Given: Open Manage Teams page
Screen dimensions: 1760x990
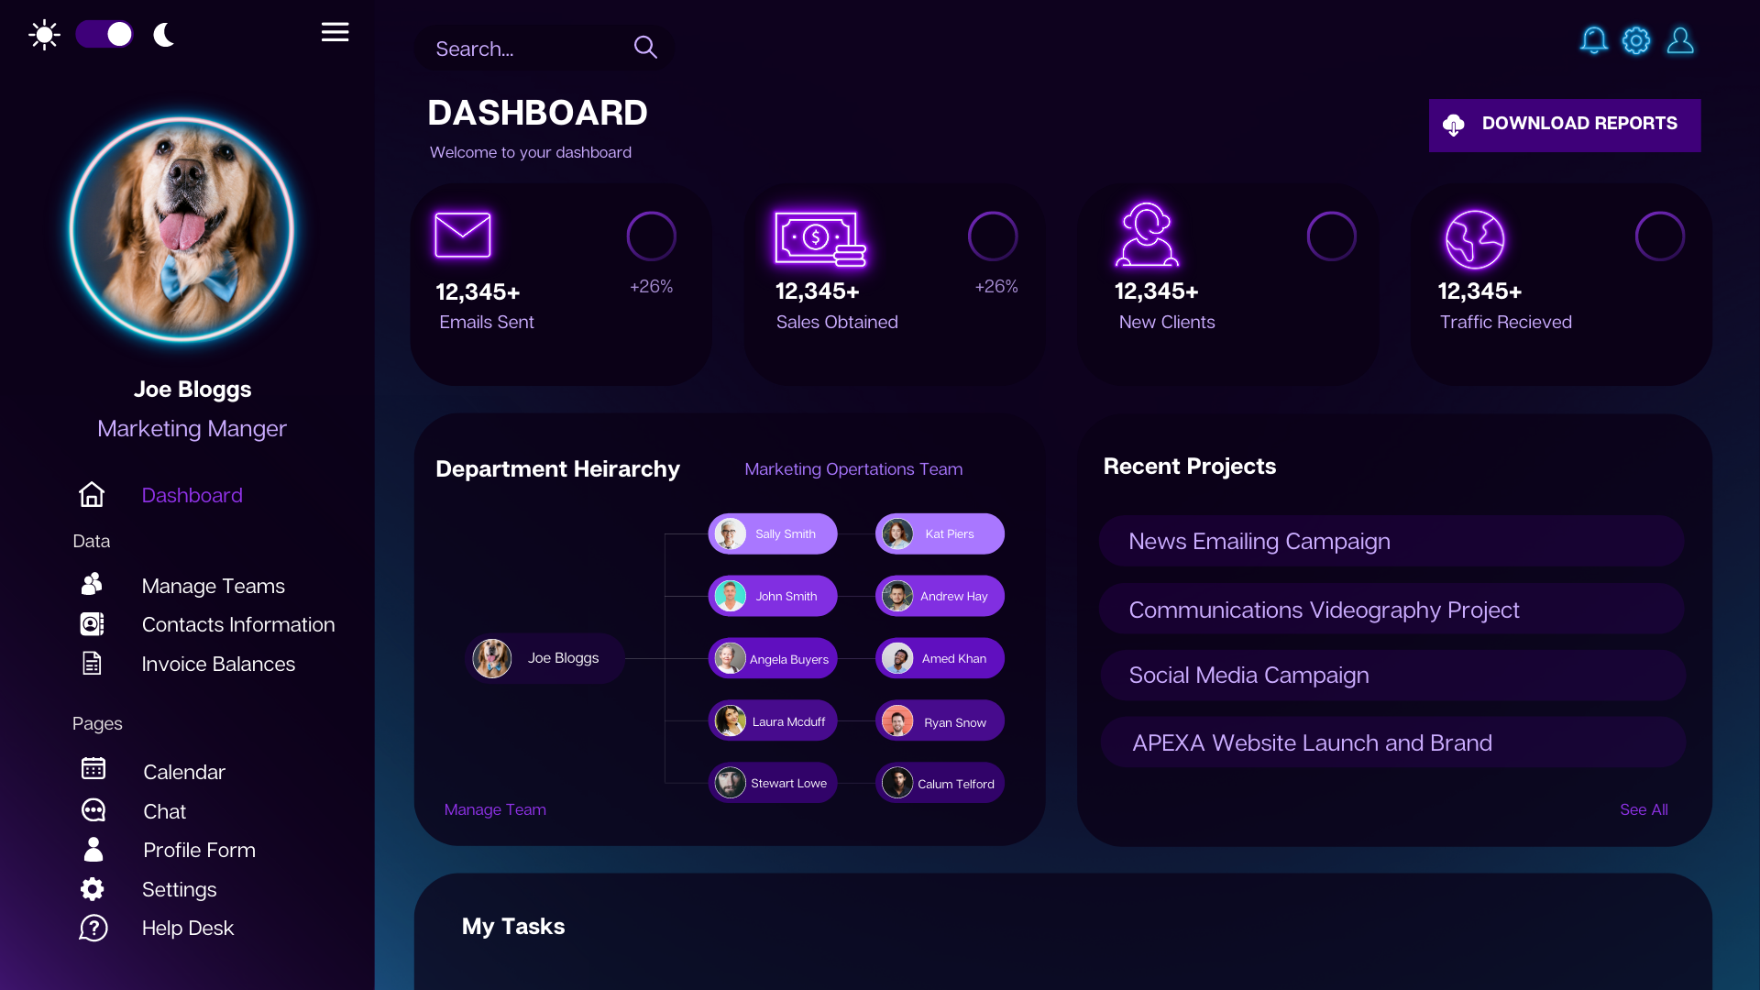Looking at the screenshot, I should click(x=214, y=587).
